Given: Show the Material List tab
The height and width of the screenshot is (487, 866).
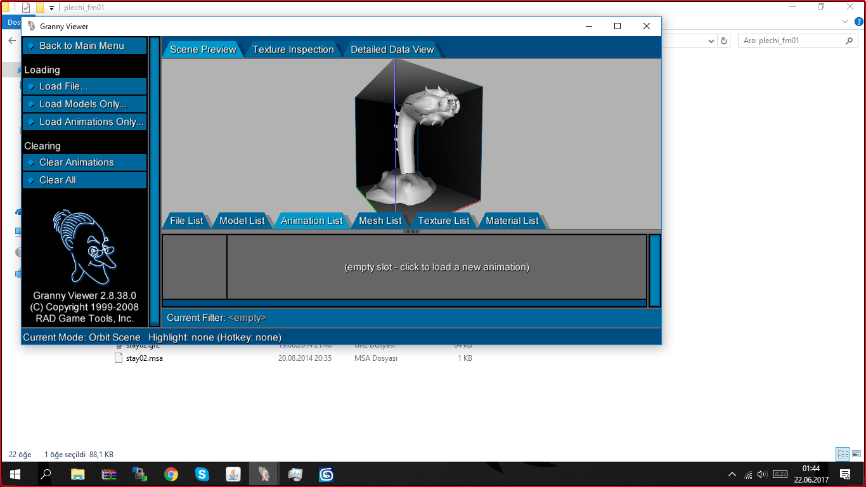Looking at the screenshot, I should click(512, 221).
